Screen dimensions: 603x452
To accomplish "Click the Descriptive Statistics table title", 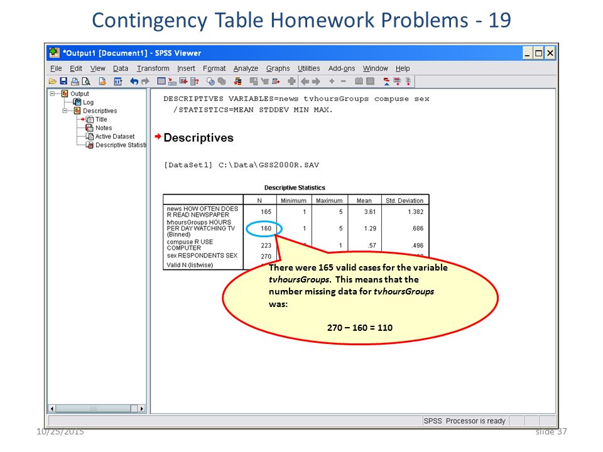I will pyautogui.click(x=295, y=188).
